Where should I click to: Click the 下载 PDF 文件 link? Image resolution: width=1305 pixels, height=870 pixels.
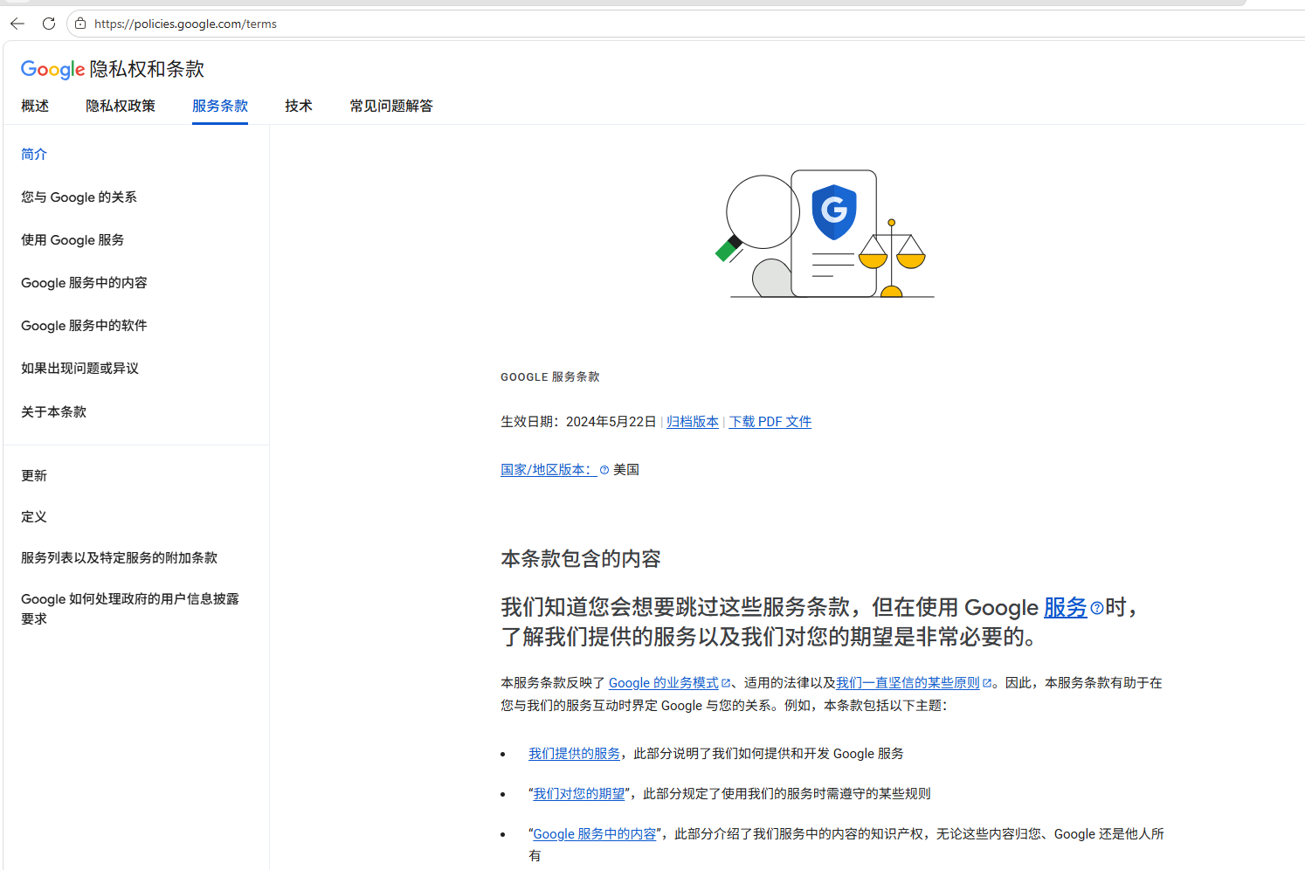pyautogui.click(x=770, y=422)
